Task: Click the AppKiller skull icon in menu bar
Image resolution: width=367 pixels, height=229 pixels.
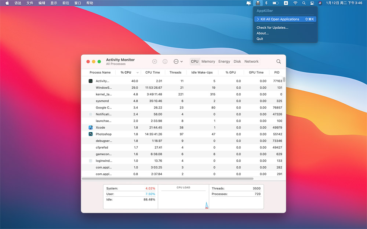Action: point(258,3)
